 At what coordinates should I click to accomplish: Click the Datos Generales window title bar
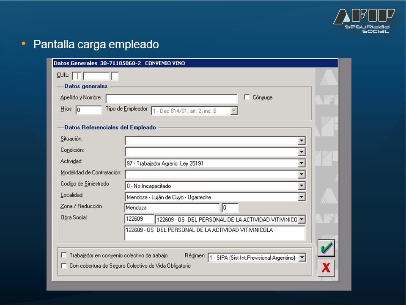pyautogui.click(x=195, y=63)
